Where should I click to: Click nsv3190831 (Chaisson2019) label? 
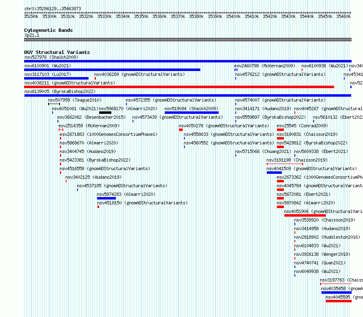click(x=307, y=134)
